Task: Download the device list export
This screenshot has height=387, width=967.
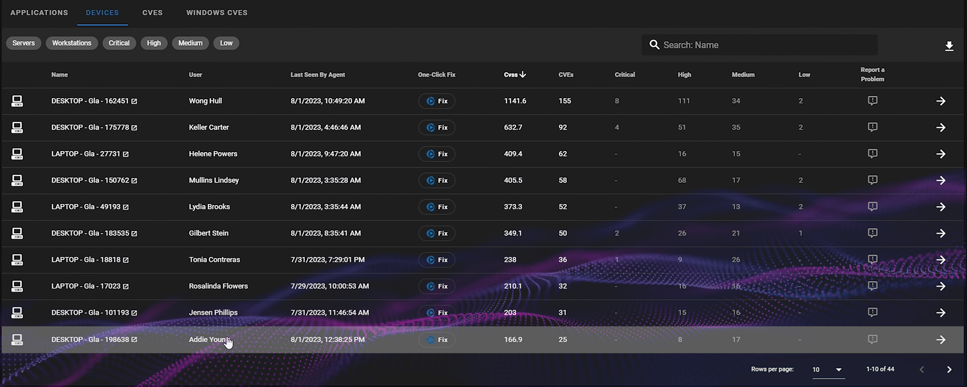Action: click(949, 46)
